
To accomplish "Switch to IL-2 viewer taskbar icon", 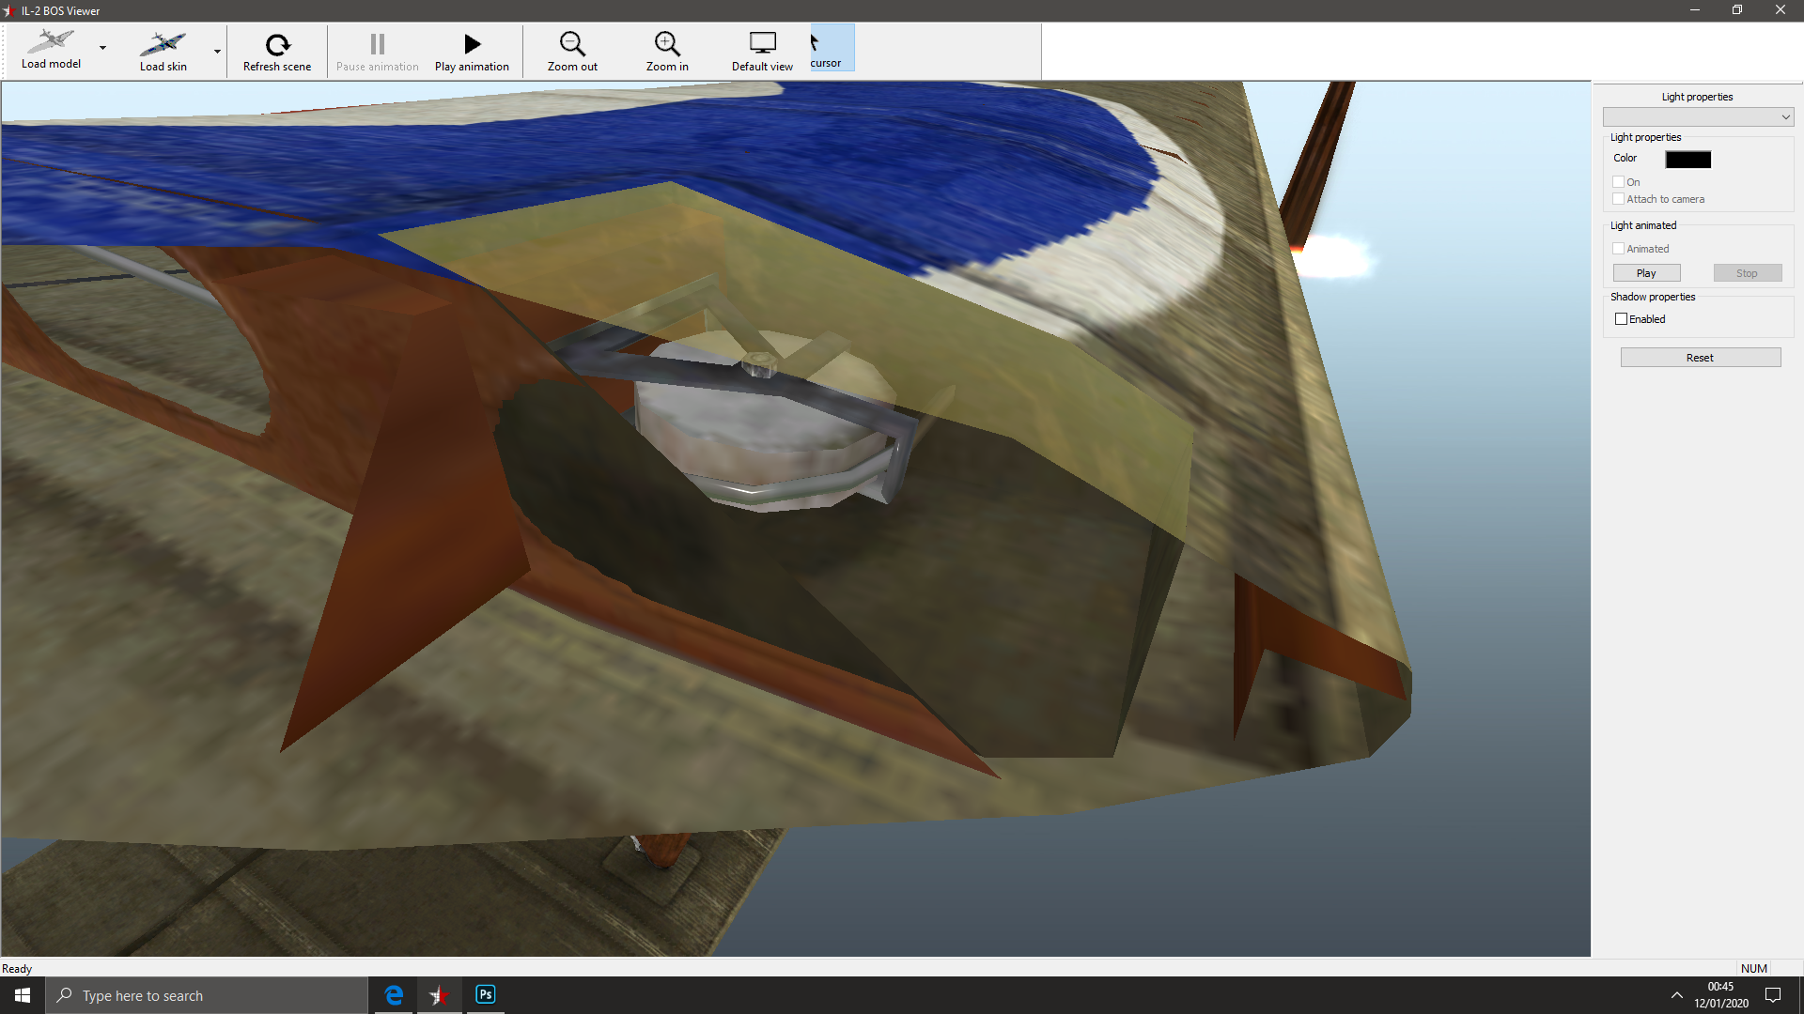I will tap(439, 995).
